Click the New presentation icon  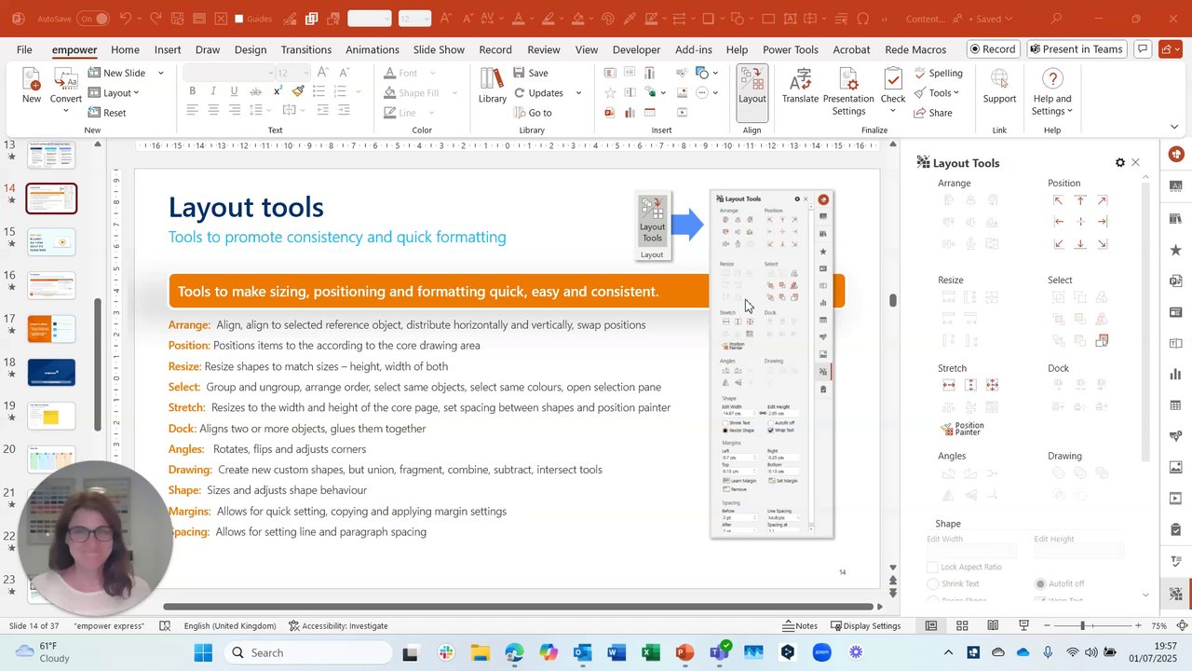(32, 86)
